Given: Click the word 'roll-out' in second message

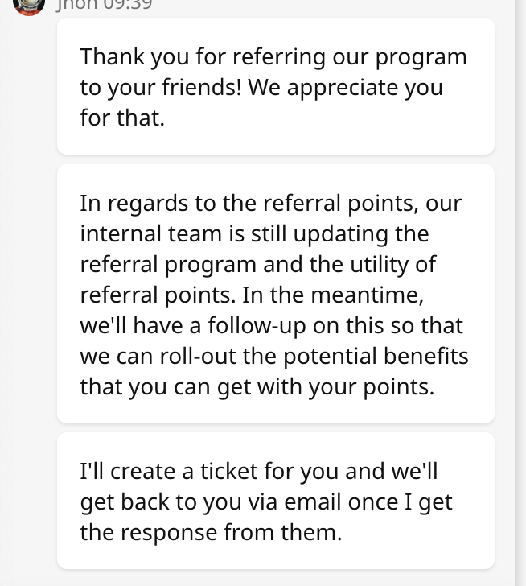Looking at the screenshot, I should click(198, 357).
